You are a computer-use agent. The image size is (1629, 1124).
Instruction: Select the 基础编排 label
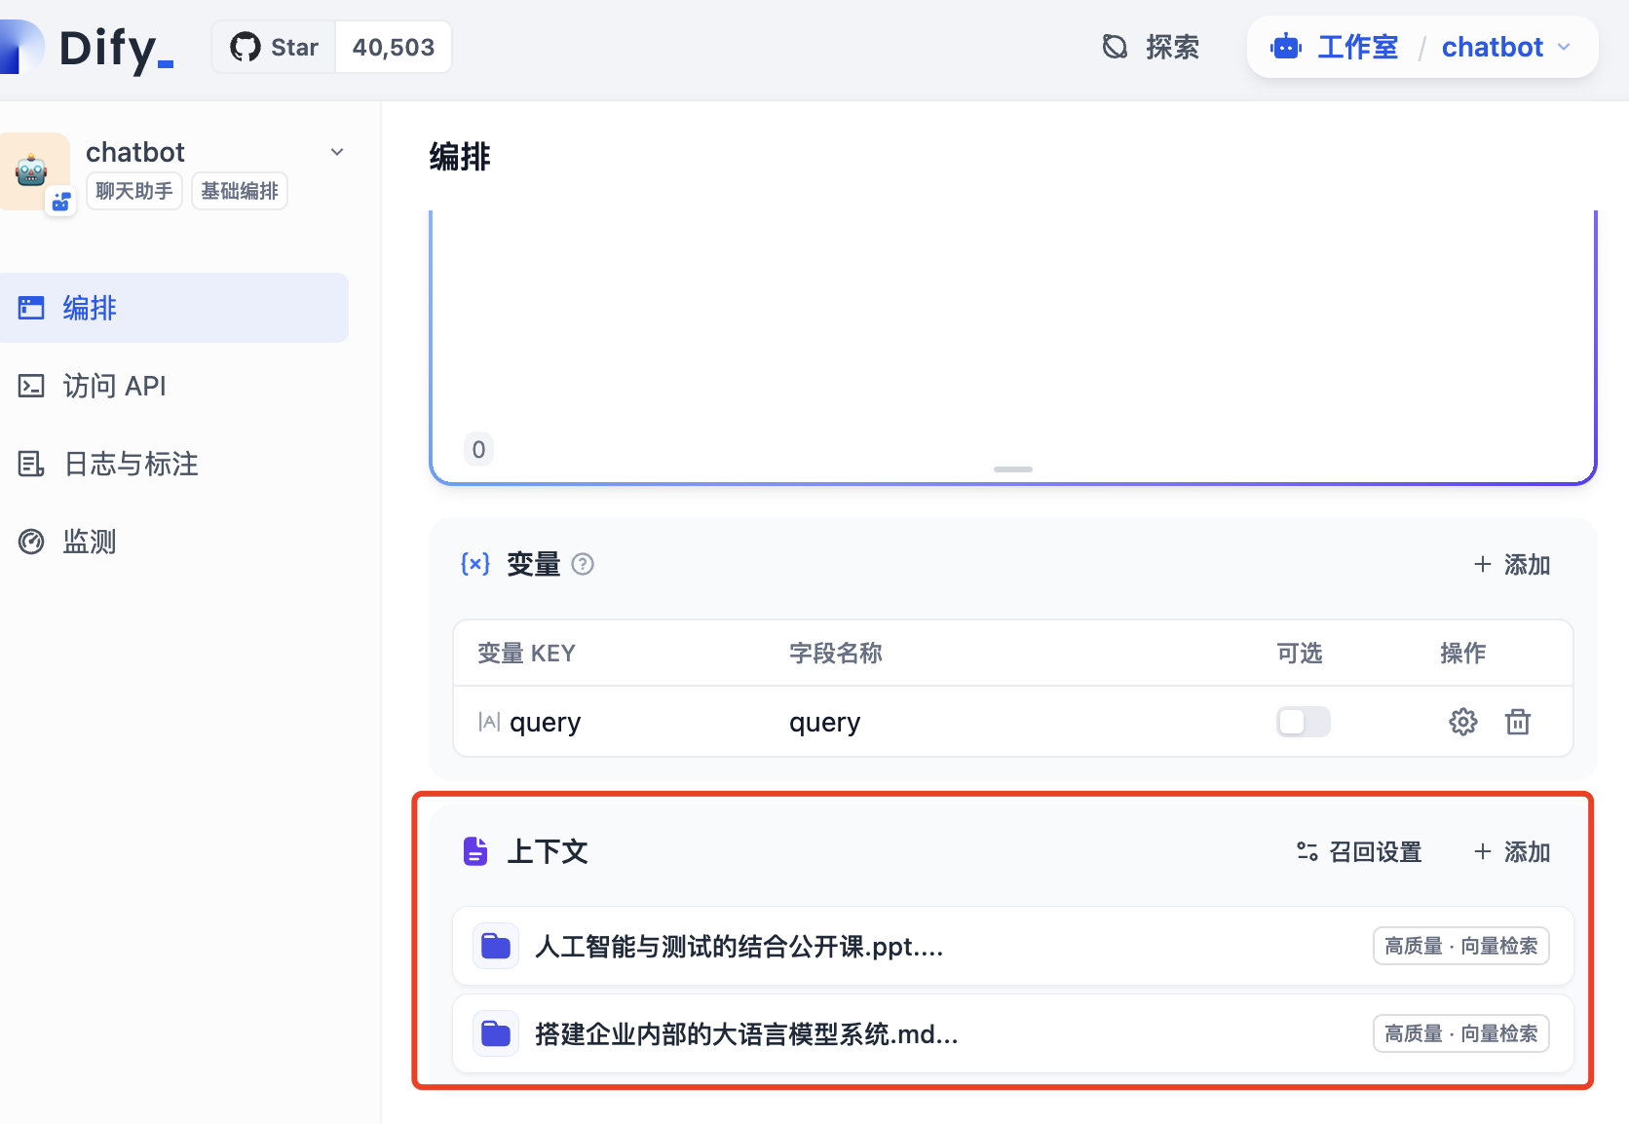point(239,190)
